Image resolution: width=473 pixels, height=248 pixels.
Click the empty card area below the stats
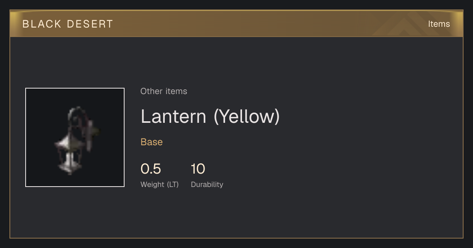(x=236, y=215)
